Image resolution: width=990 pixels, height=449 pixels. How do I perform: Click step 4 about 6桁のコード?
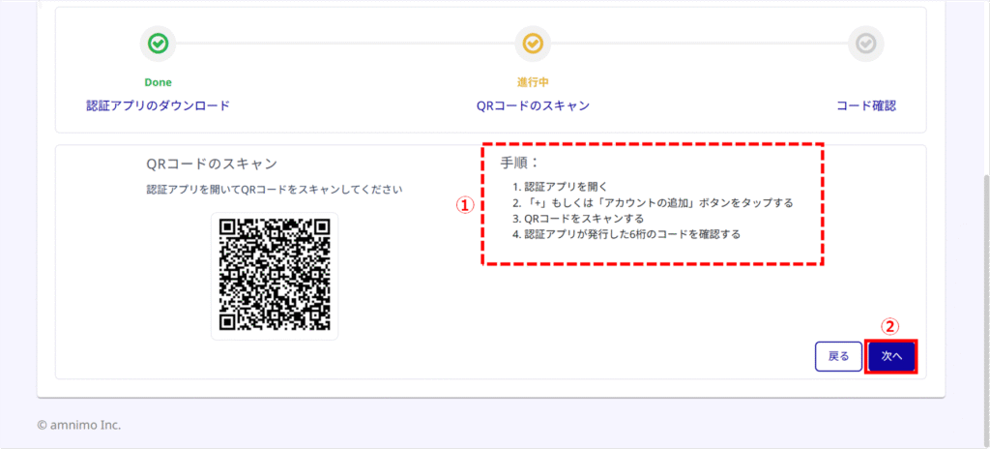click(626, 234)
